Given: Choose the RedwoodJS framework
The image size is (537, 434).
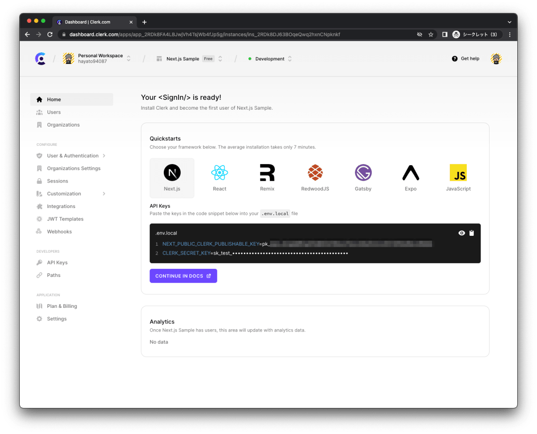Looking at the screenshot, I should (315, 178).
